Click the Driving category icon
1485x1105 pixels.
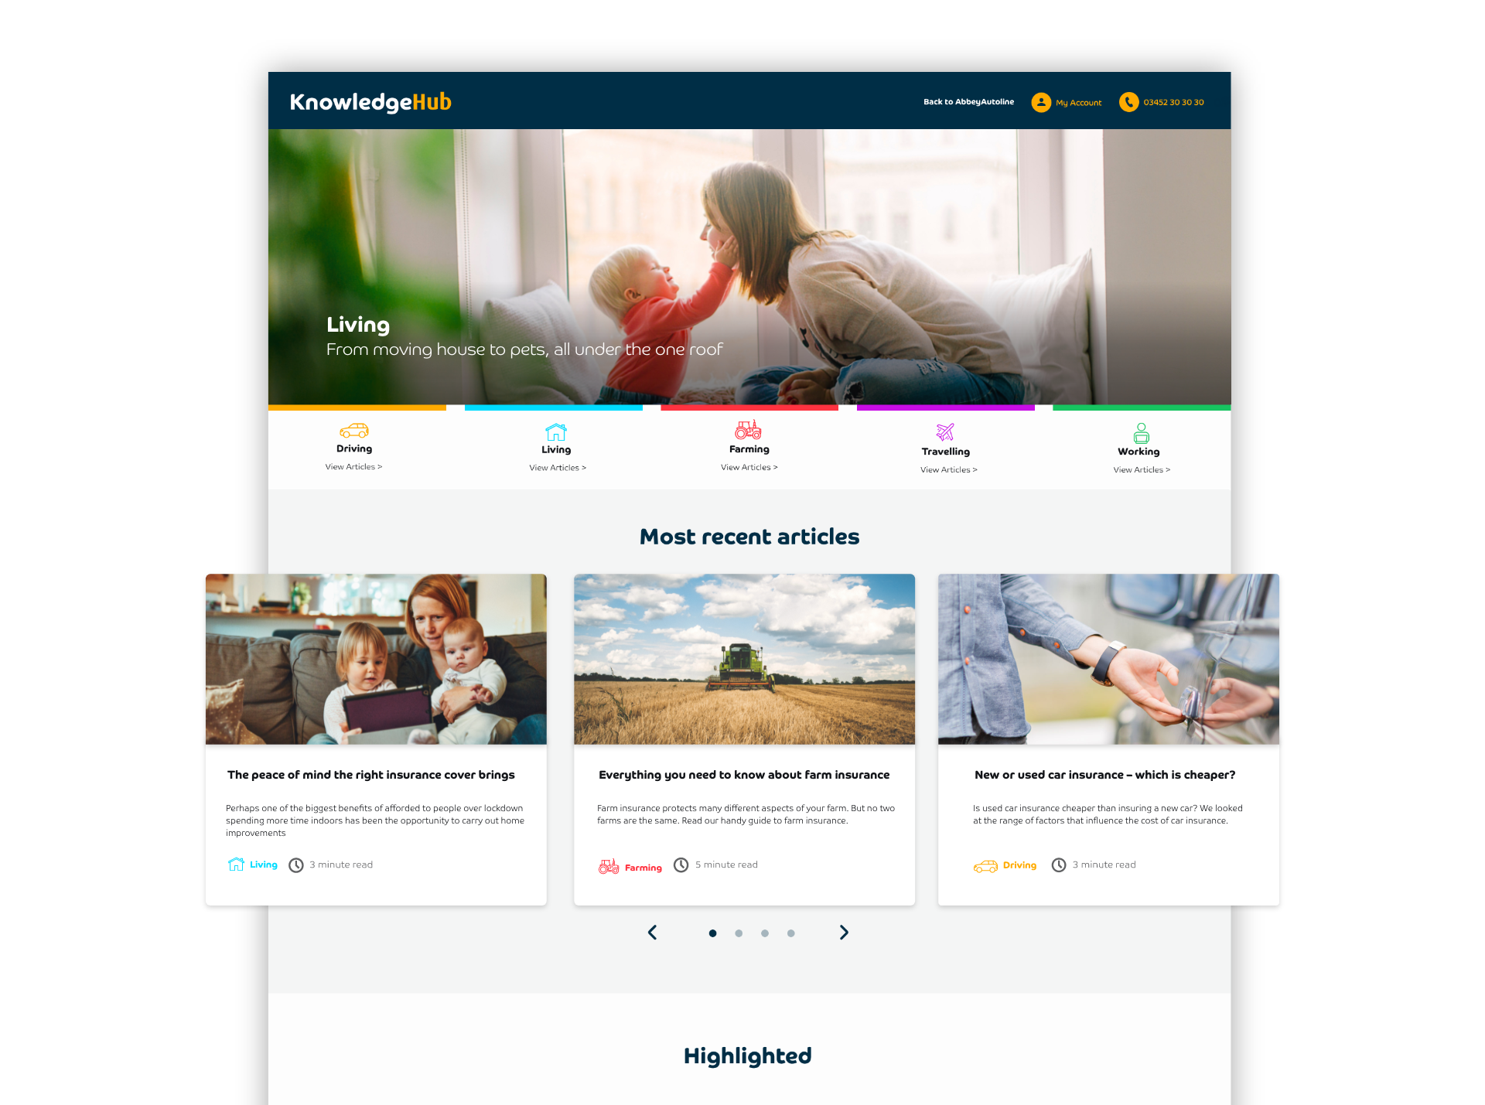coord(354,431)
